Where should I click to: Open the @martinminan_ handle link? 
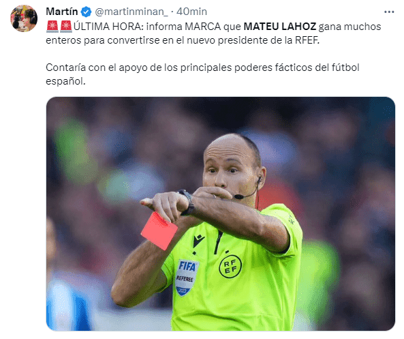point(131,12)
